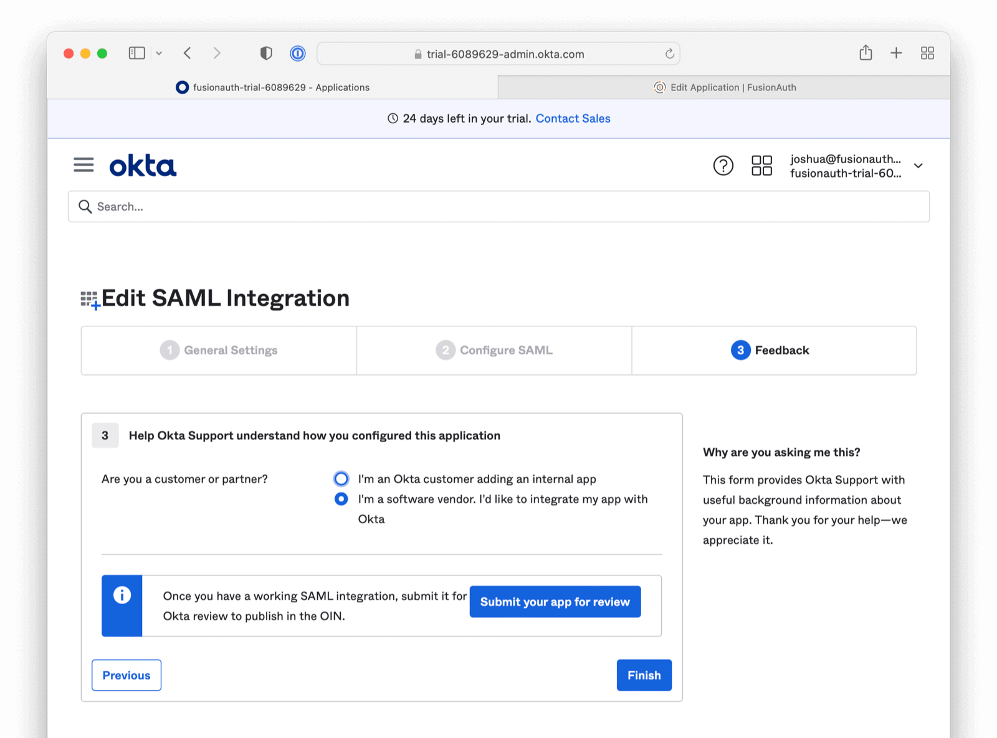Click the Okta logo
Screen dimensions: 997x738
coord(143,166)
